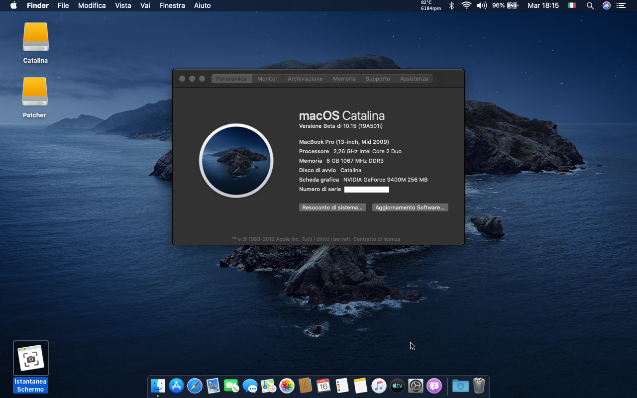
Task: Open the File menu
Action: [x=63, y=5]
